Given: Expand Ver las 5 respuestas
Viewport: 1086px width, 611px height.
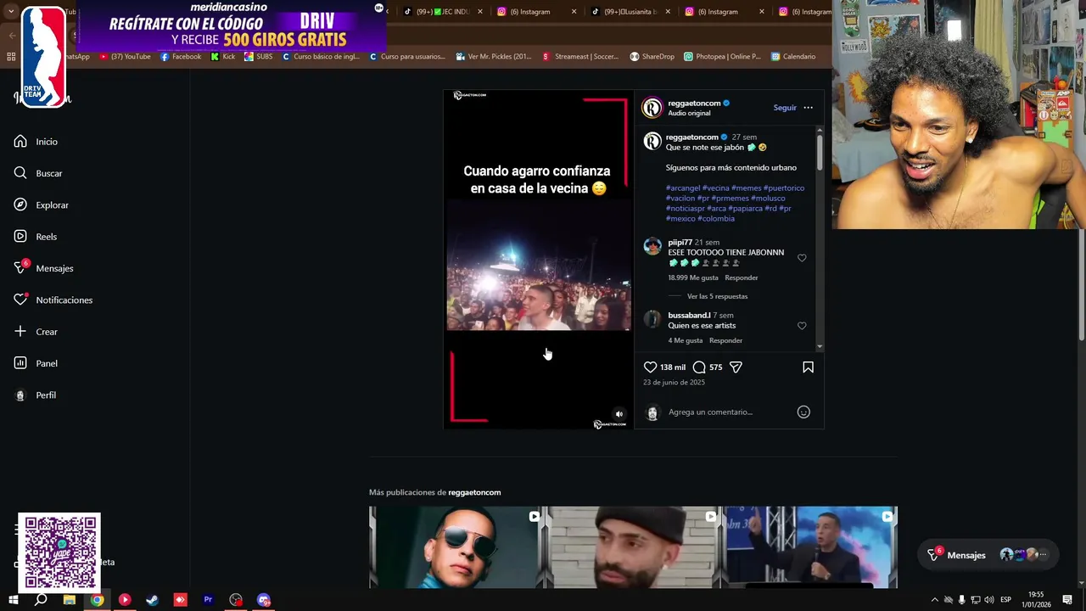Looking at the screenshot, I should [x=717, y=296].
